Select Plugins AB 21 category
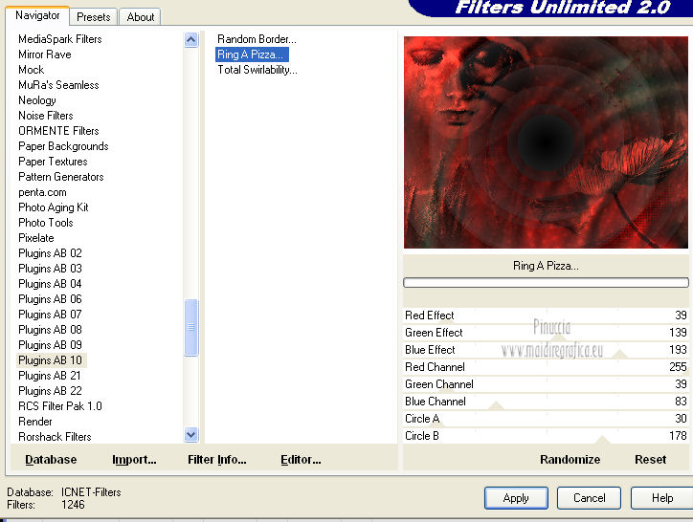This screenshot has height=522, width=693. 50,376
